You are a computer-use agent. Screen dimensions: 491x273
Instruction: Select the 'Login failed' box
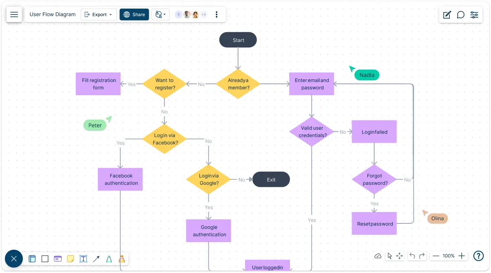click(374, 132)
